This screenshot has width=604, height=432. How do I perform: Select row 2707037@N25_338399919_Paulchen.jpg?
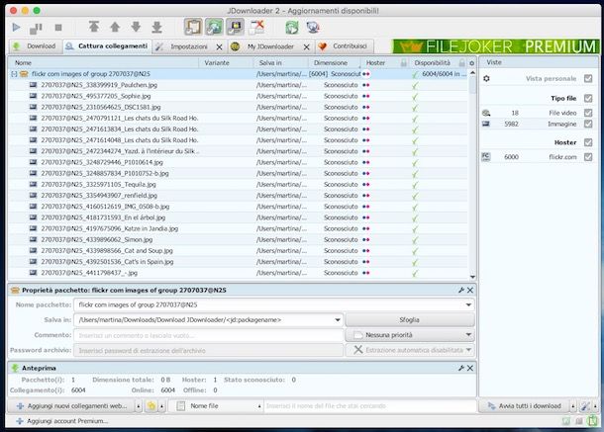[239, 85]
